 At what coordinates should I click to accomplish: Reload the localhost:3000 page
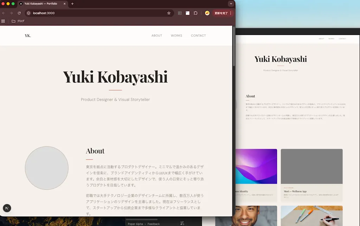point(19,13)
